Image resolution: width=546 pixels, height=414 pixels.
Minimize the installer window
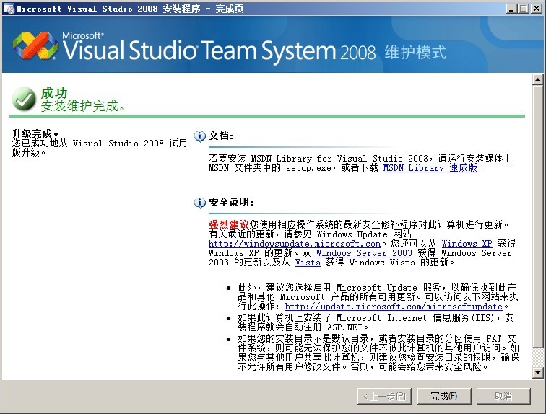[x=511, y=8]
